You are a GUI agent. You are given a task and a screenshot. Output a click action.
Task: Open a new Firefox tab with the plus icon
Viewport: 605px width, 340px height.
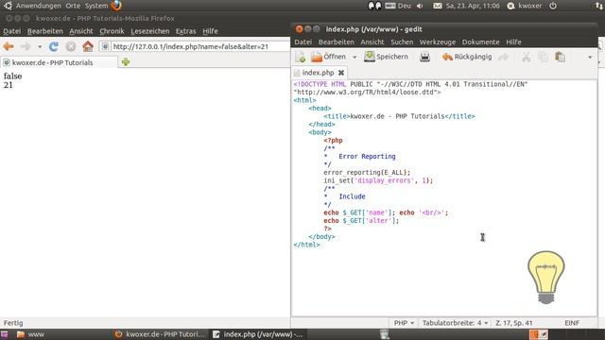click(x=126, y=62)
